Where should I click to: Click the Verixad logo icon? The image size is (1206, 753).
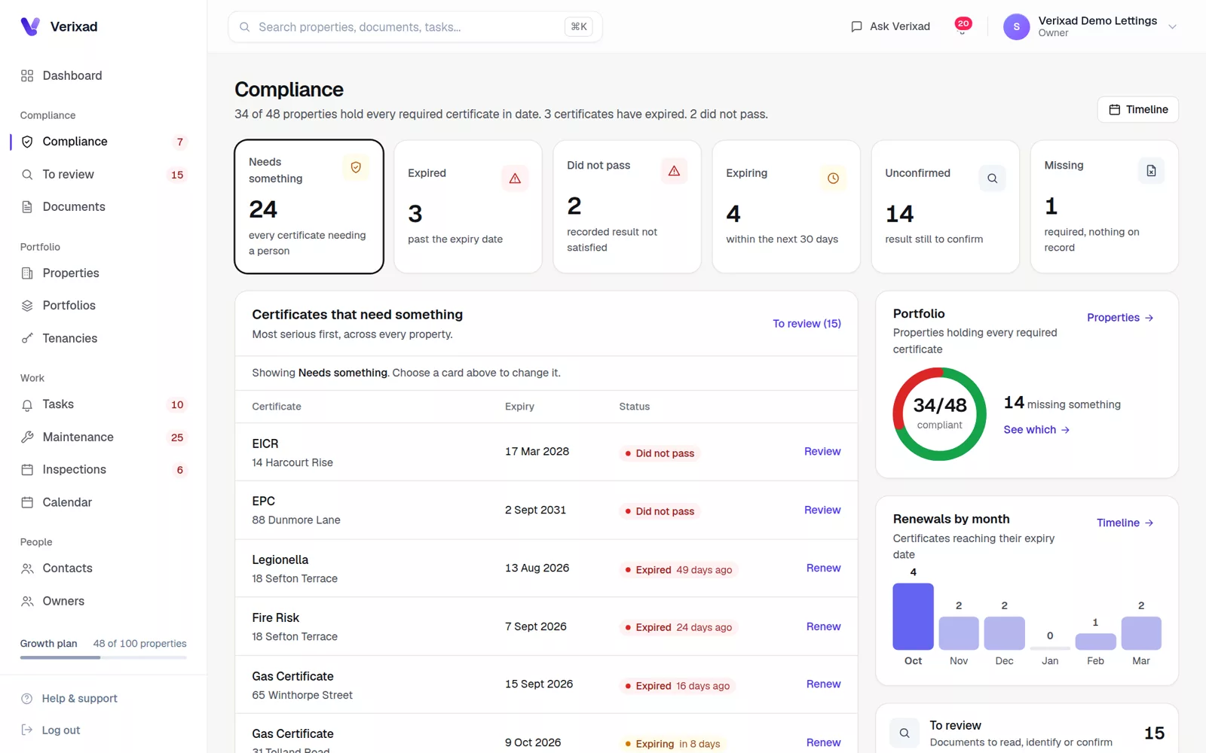click(30, 26)
